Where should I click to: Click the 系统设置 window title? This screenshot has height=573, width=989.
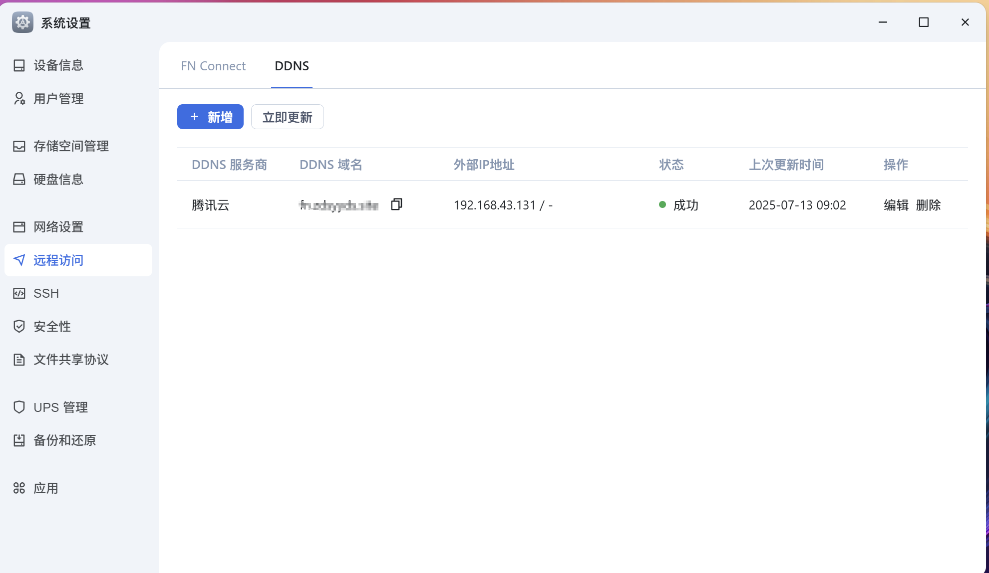click(66, 23)
